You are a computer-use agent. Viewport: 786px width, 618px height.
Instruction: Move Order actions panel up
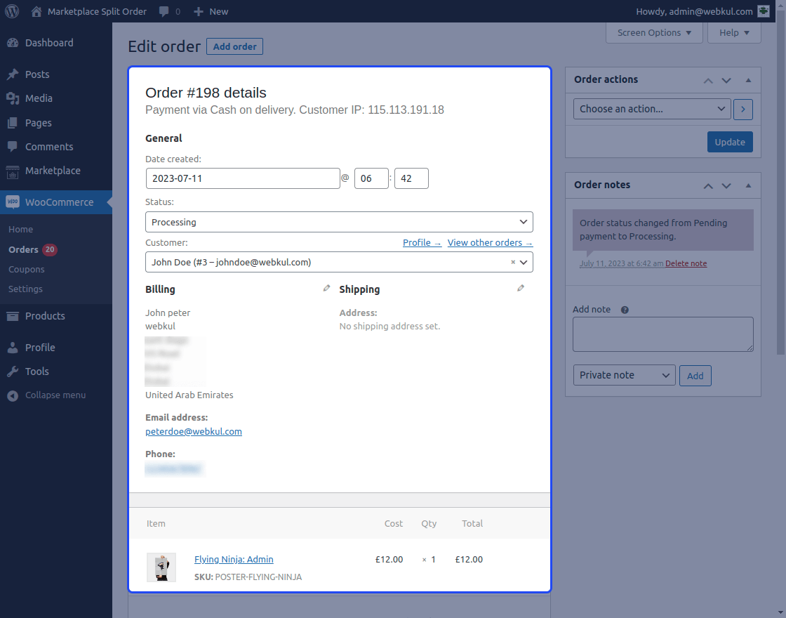coord(708,80)
